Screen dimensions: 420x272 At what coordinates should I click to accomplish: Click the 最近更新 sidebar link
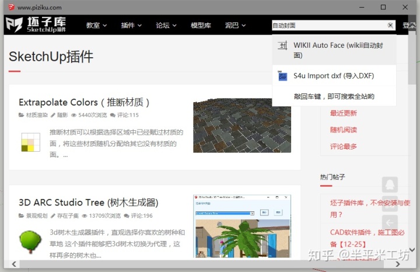point(344,113)
